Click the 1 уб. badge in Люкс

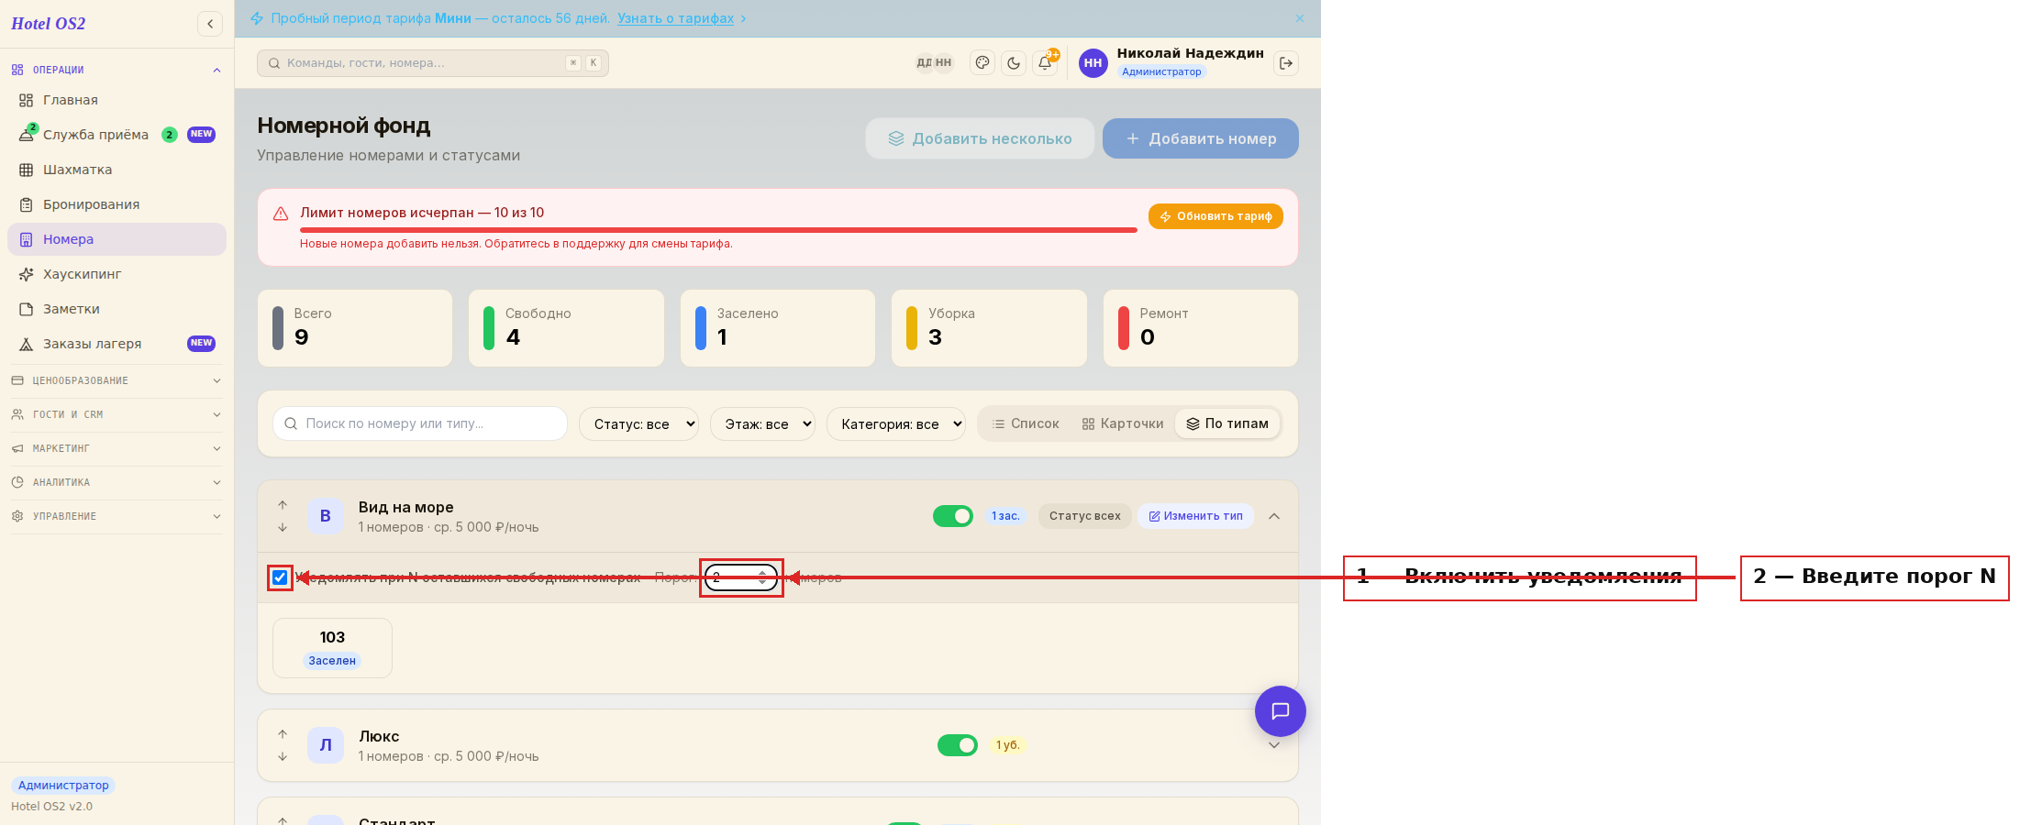tap(1008, 745)
